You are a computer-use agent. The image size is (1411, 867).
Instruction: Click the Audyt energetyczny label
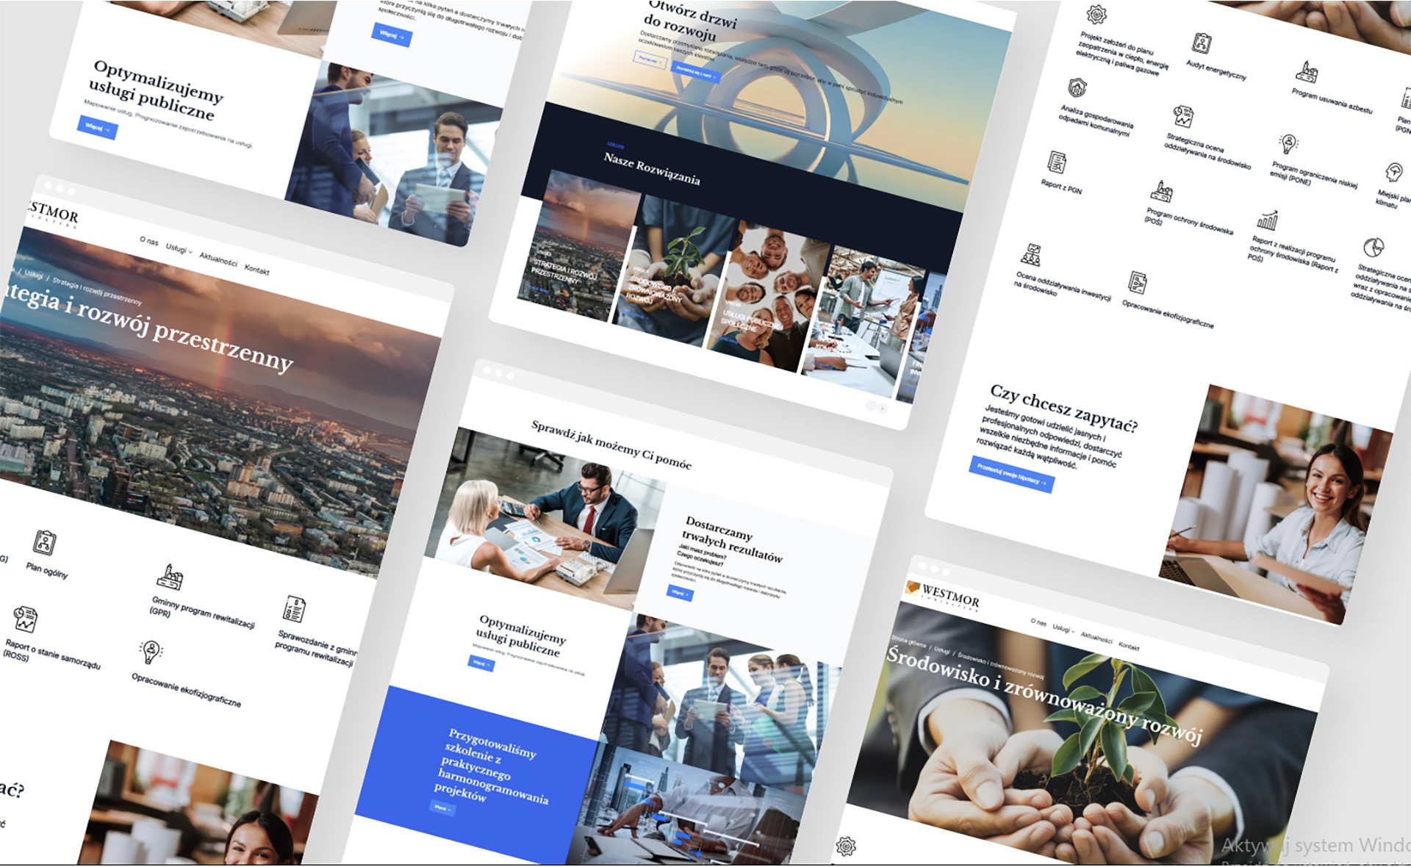click(x=1216, y=69)
